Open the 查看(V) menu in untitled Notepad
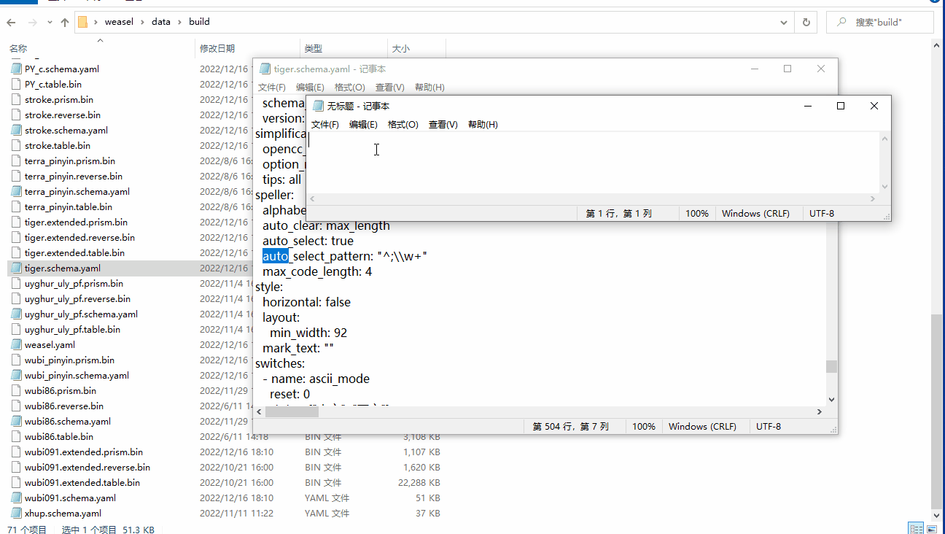The width and height of the screenshot is (945, 534). [x=442, y=124]
